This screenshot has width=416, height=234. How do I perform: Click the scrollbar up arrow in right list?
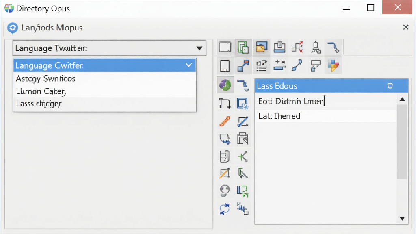click(402, 99)
